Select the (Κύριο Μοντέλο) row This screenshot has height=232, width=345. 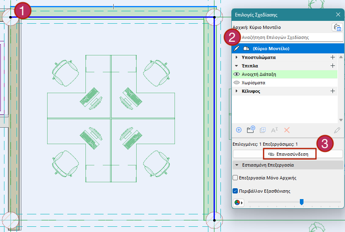288,49
